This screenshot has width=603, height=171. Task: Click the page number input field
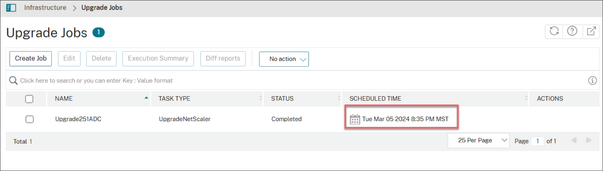pos(537,141)
